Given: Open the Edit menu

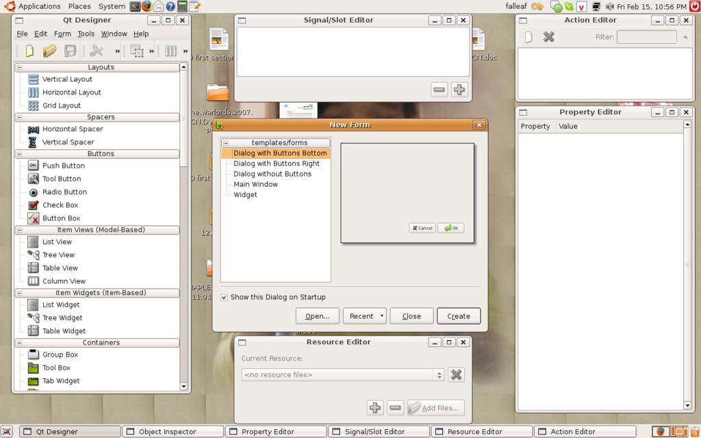Looking at the screenshot, I should tap(40, 34).
